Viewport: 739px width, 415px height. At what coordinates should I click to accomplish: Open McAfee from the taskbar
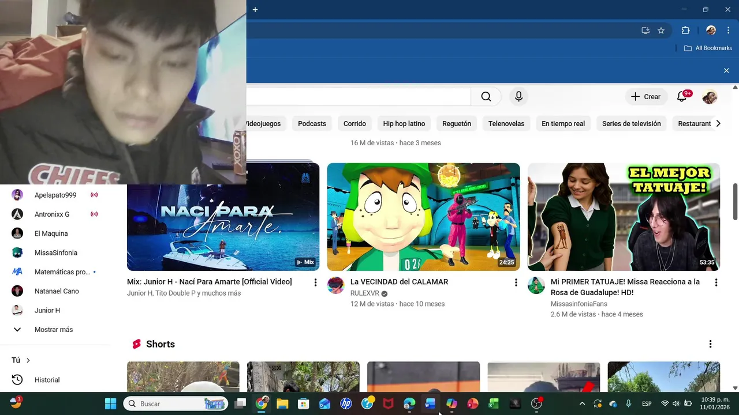pos(388,403)
